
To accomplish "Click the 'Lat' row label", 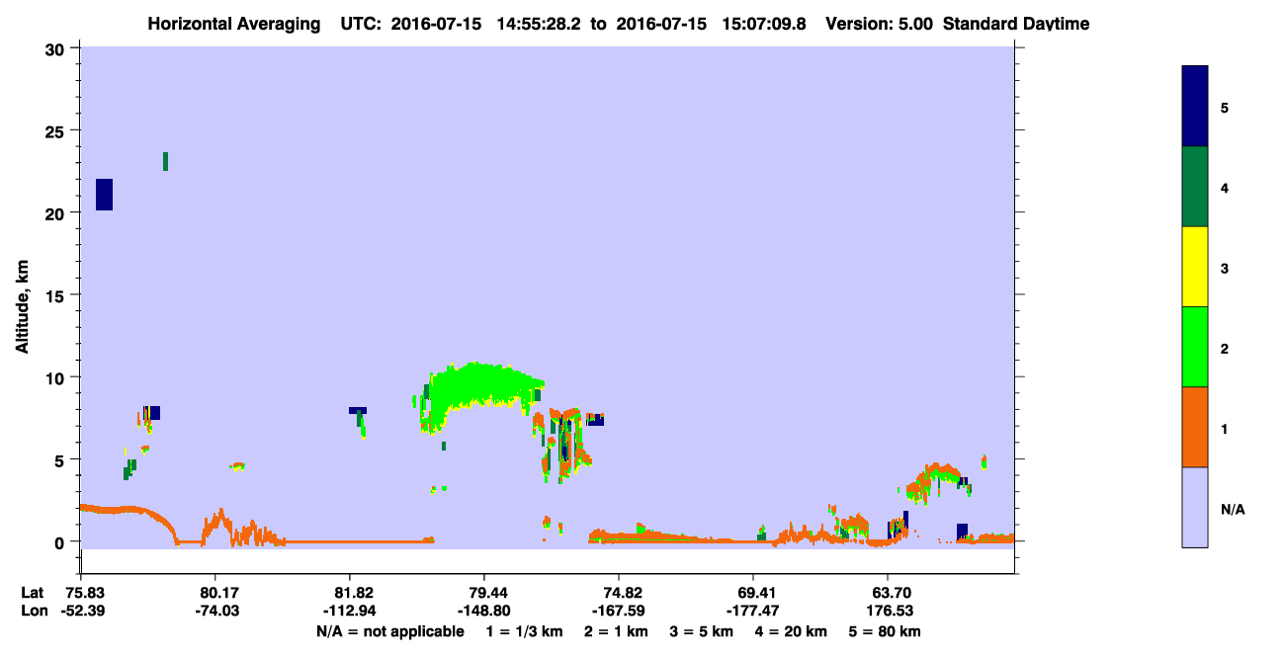I will pyautogui.click(x=32, y=593).
